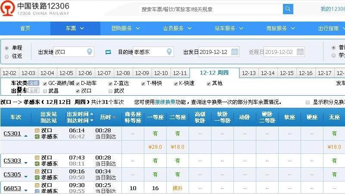Open train number C5305 link
This screenshot has height=194, width=345.
(12, 175)
